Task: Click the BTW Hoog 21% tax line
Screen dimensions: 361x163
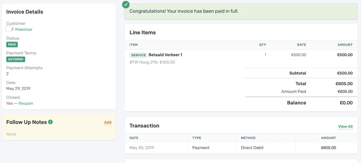Action: [x=152, y=62]
